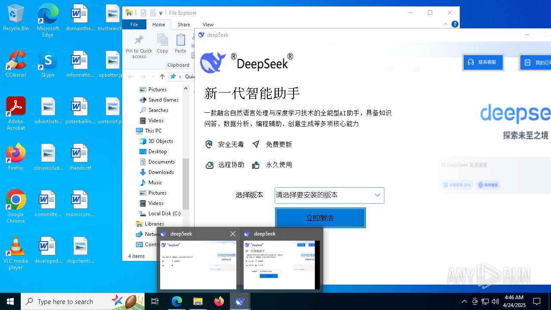Open Quick Access Toolbar customize dropdown
Viewport: 551px width, 310px height.
tap(161, 13)
